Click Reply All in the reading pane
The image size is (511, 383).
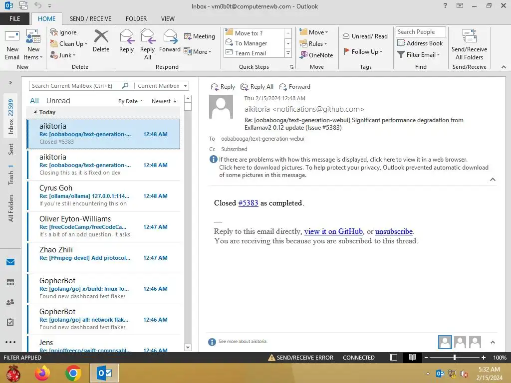tap(257, 87)
